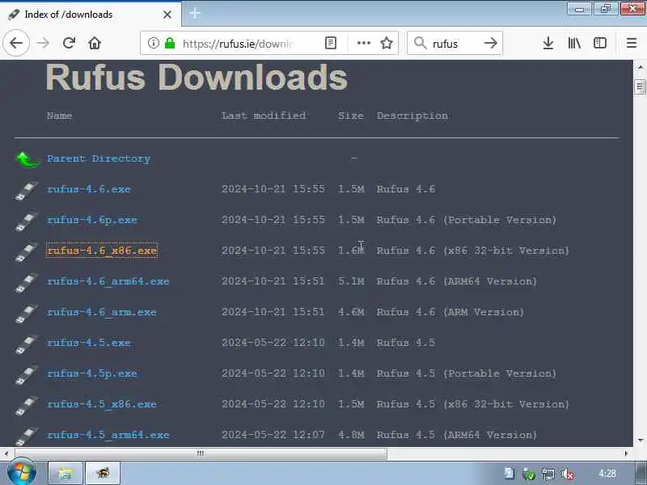Show site information icon in address bar
The height and width of the screenshot is (485, 647).
pyautogui.click(x=153, y=43)
